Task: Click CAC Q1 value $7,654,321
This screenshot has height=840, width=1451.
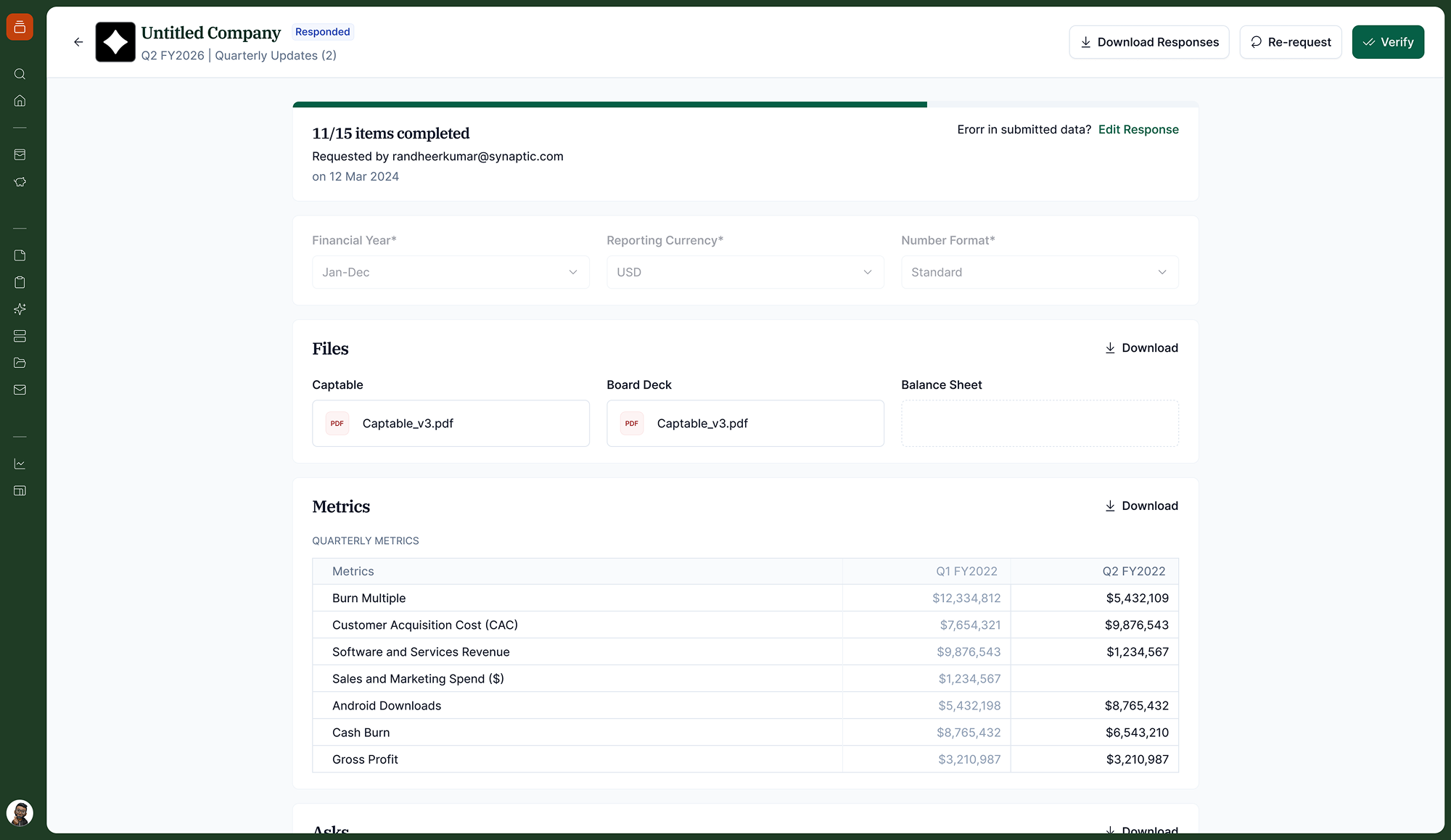Action: click(970, 625)
